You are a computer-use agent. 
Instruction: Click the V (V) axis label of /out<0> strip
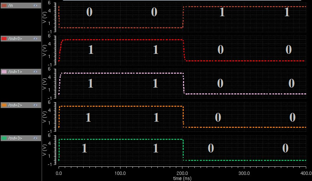[x=45, y=50]
